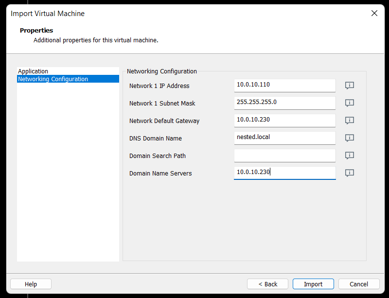The width and height of the screenshot is (389, 298).
Task: Click the Network 1 IP Address field
Action: click(x=284, y=85)
